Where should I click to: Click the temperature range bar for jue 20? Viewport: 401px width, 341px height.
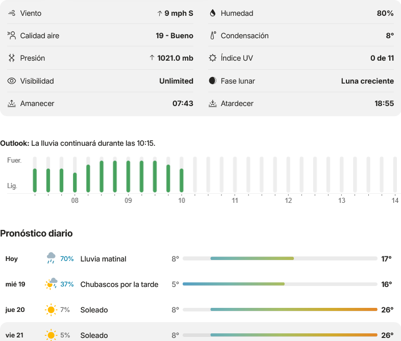(280, 309)
